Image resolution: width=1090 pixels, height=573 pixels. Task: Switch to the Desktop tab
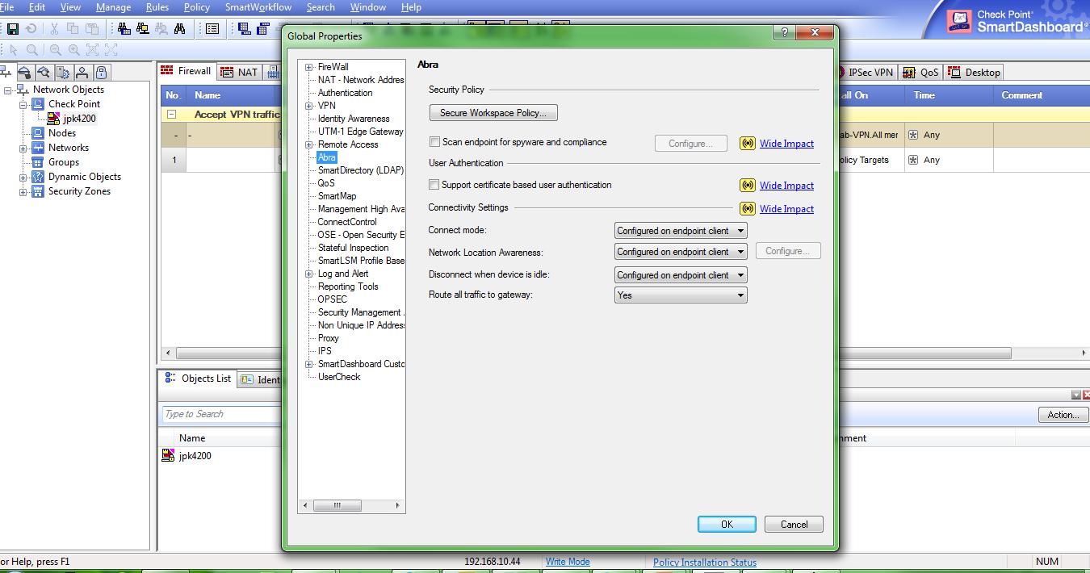[975, 72]
